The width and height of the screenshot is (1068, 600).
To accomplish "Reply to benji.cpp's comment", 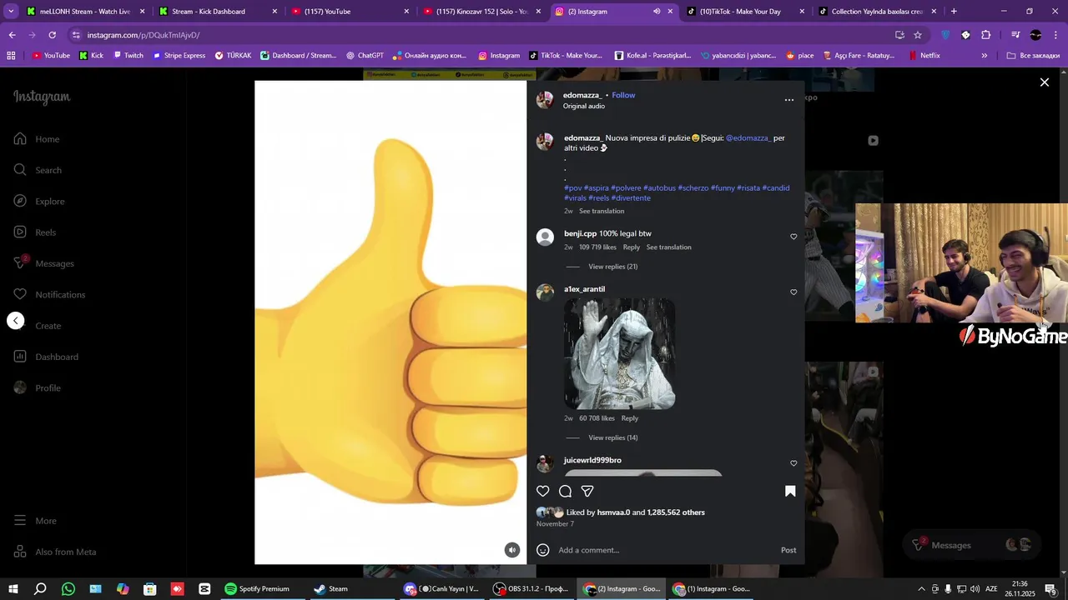I will 632,247.
